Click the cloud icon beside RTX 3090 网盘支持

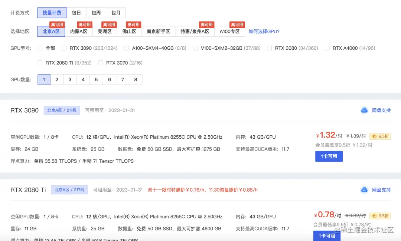[364, 110]
